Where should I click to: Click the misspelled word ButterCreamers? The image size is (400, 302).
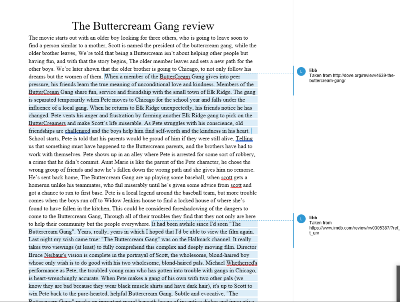pyautogui.click(x=47, y=123)
